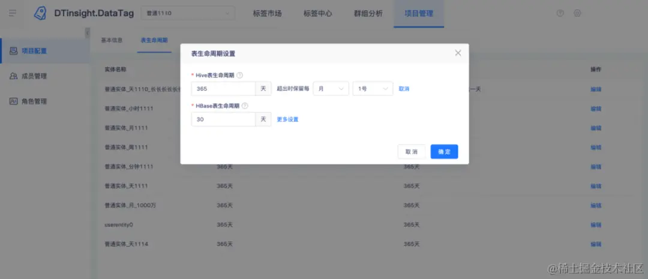Viewport: 648px width, 279px height.
Task: Click the 实体名称 column header
Action: tap(115, 70)
